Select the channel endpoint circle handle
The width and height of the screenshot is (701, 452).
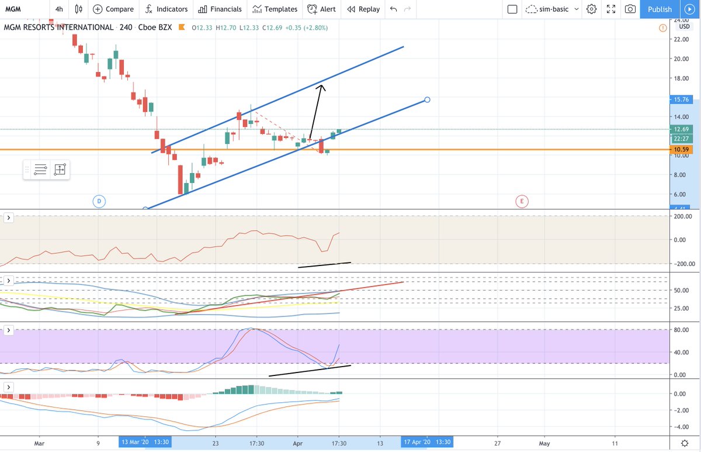tap(428, 100)
